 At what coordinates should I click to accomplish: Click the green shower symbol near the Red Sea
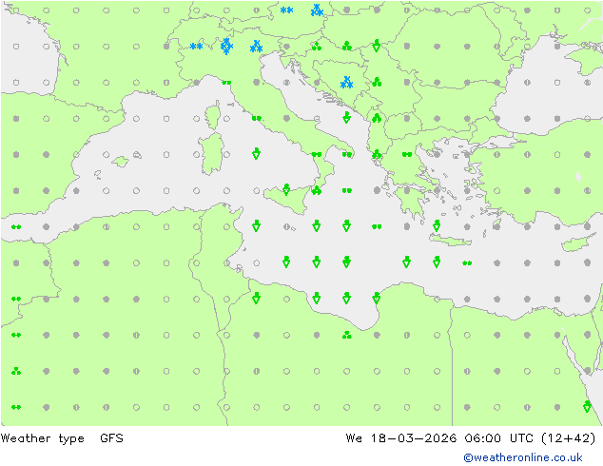[587, 406]
